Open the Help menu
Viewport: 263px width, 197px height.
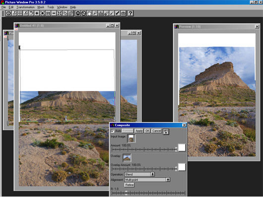coord(73,7)
